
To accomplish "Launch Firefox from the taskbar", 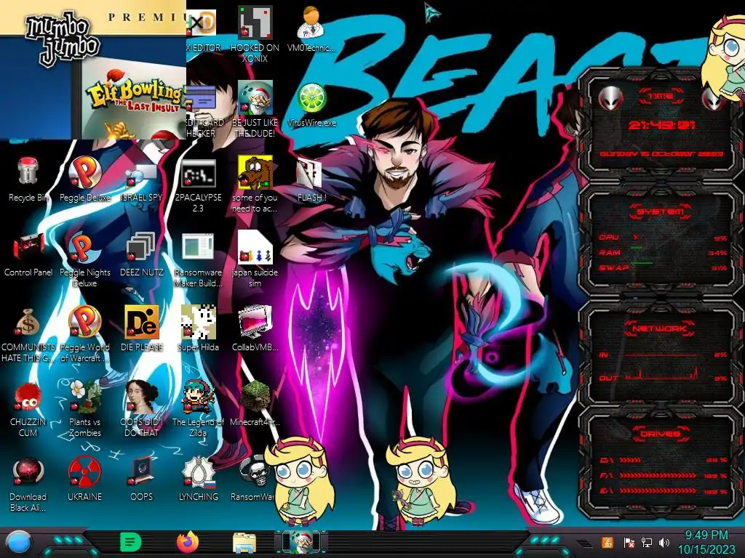I will click(x=188, y=542).
